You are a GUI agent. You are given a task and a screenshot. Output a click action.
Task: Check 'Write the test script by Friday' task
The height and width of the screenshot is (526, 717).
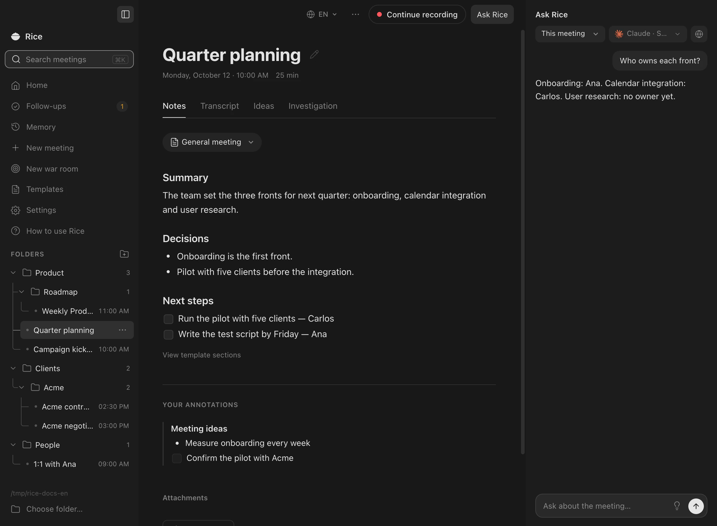pyautogui.click(x=168, y=334)
